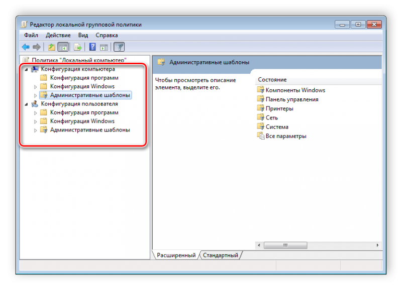The height and width of the screenshot is (290, 402).
Task: Click the computer icon beside Конфигурация компьютера
Action: 35,69
